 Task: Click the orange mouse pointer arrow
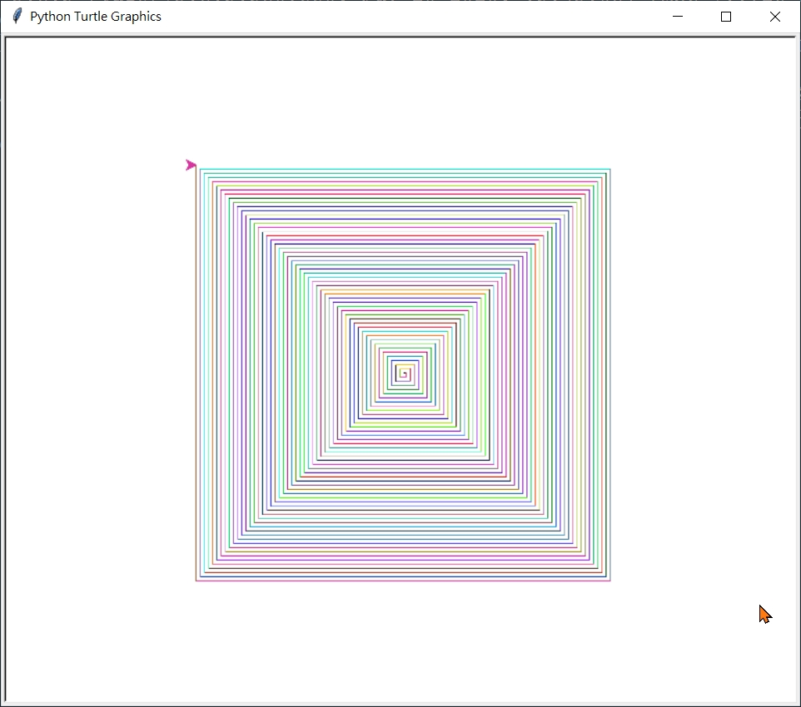point(764,614)
